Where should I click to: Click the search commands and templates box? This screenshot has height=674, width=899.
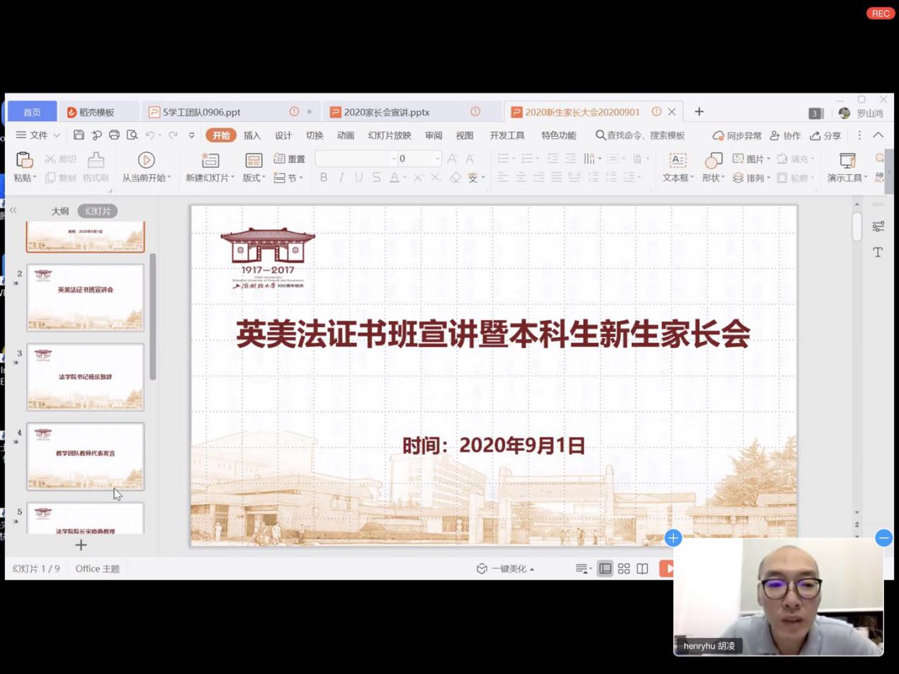coord(640,135)
